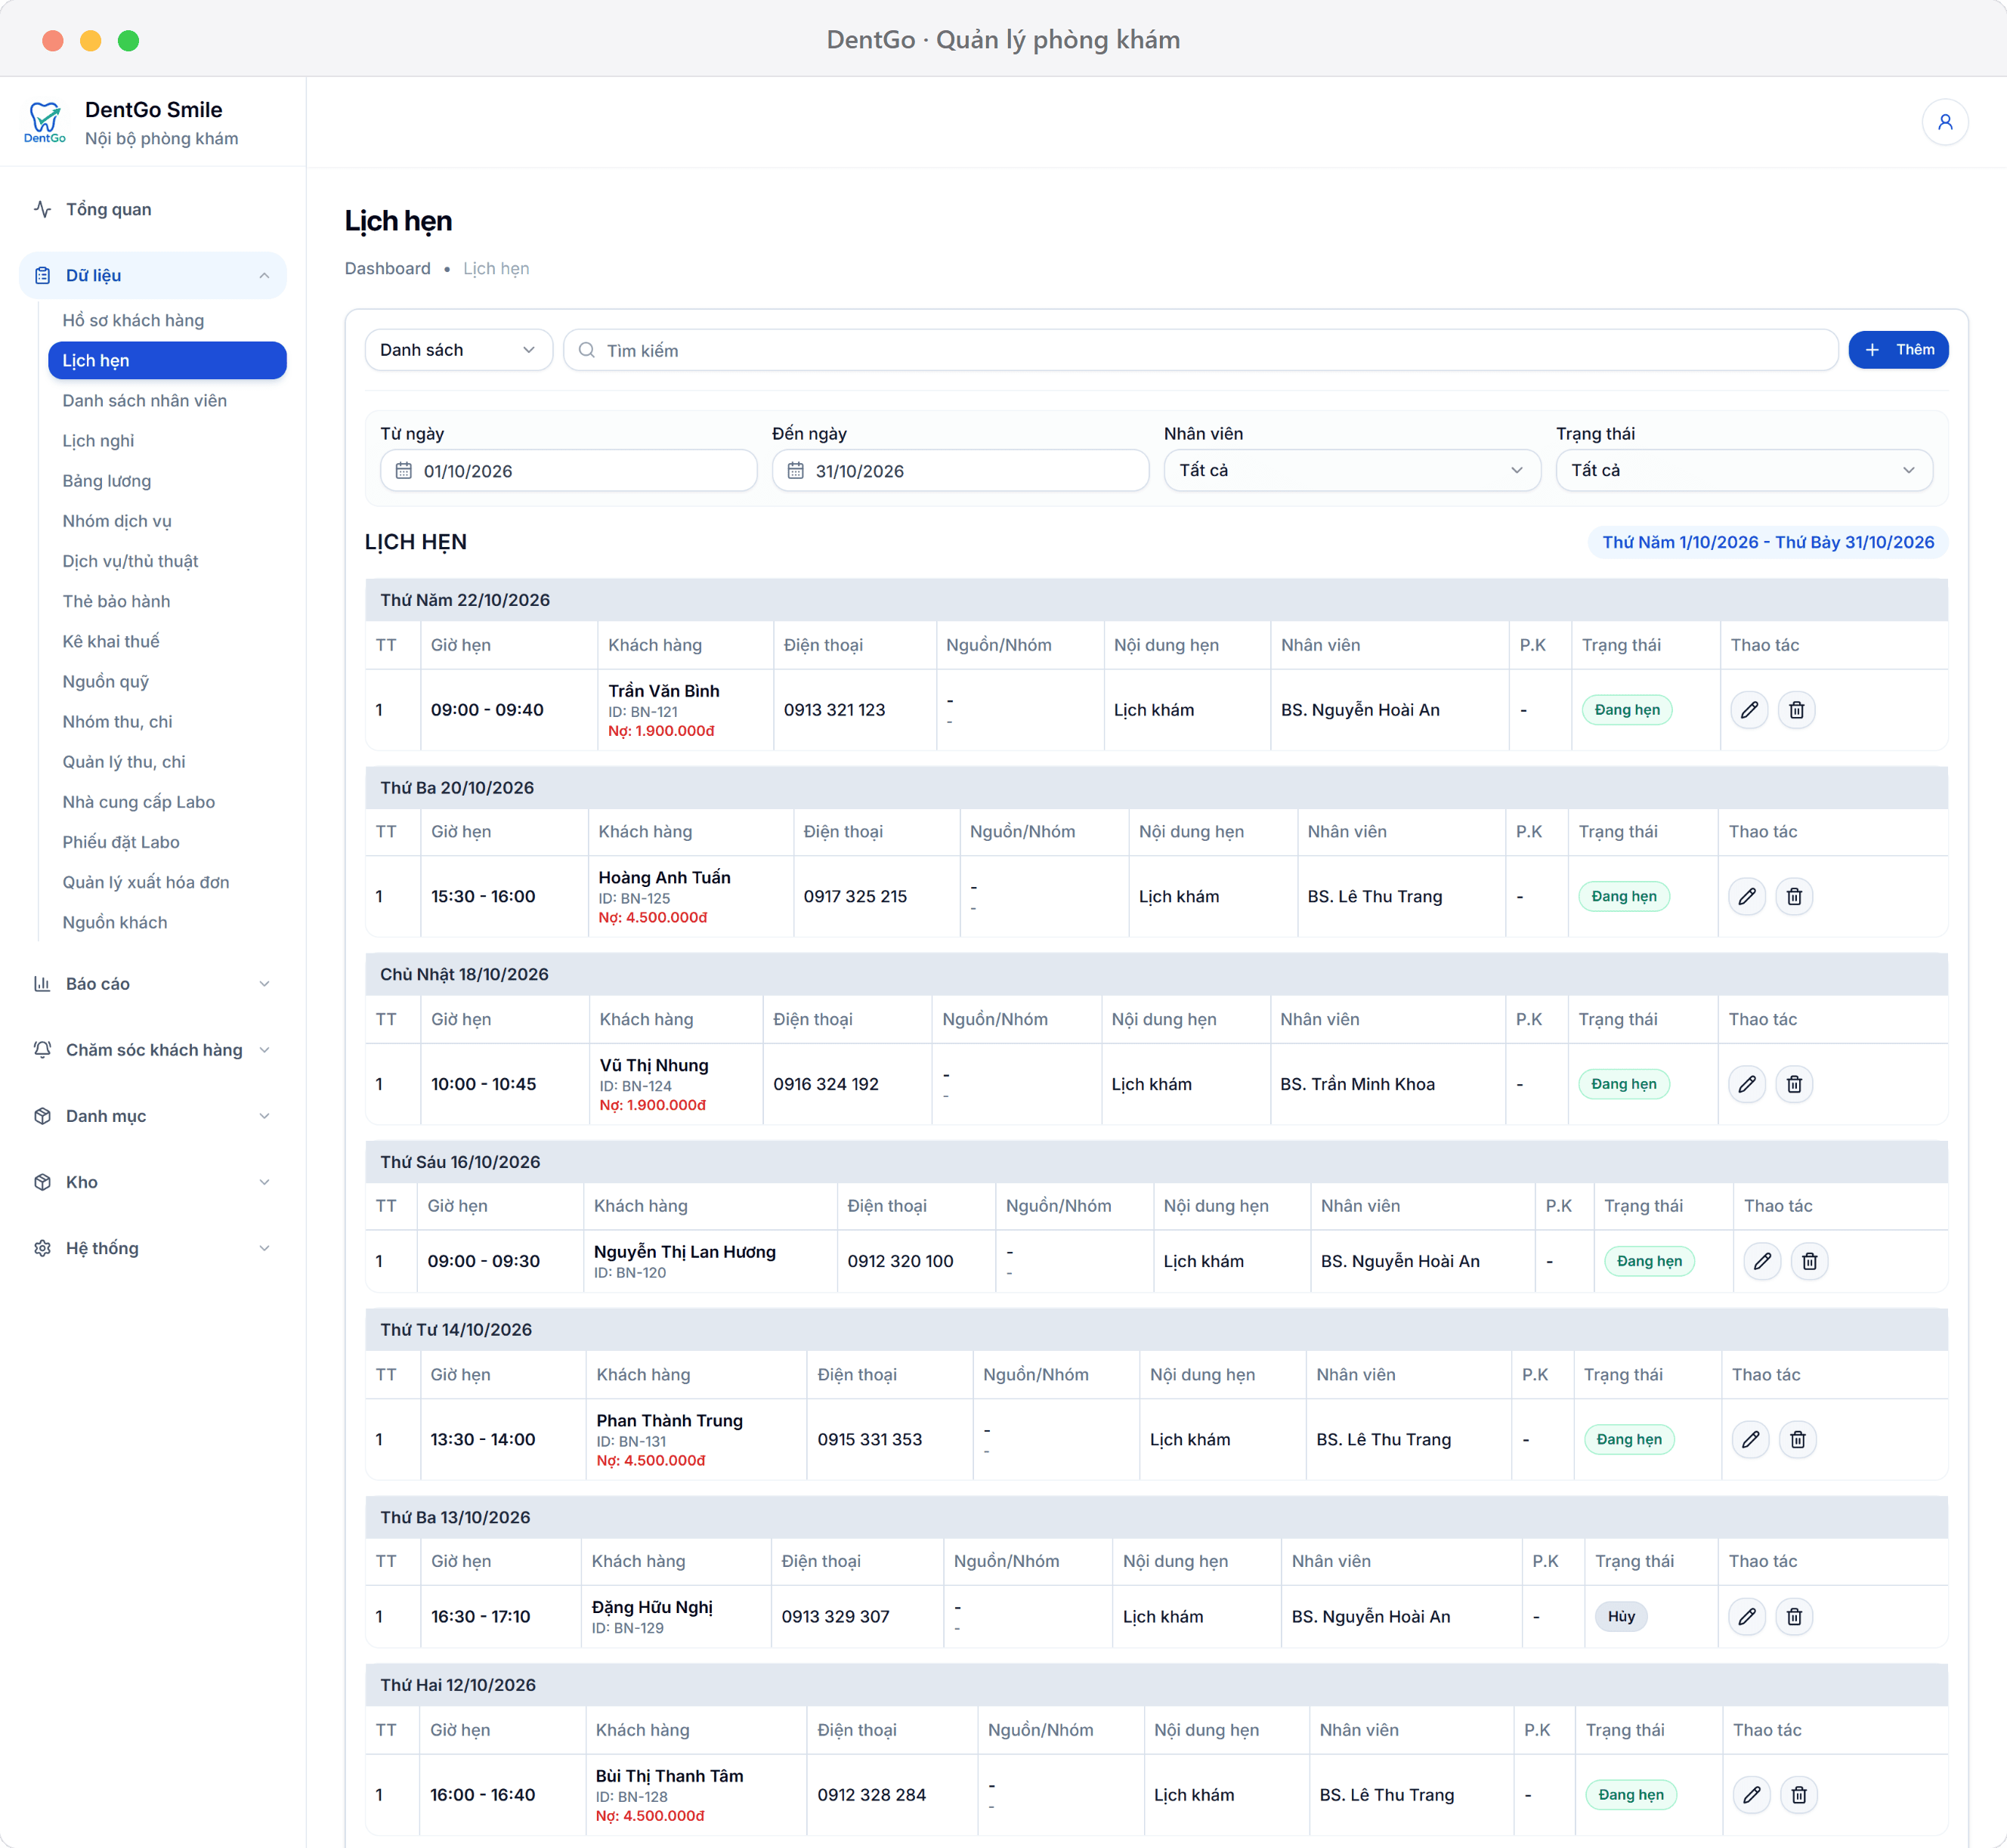Open the user profile icon
The image size is (2007, 1848).
[1945, 122]
